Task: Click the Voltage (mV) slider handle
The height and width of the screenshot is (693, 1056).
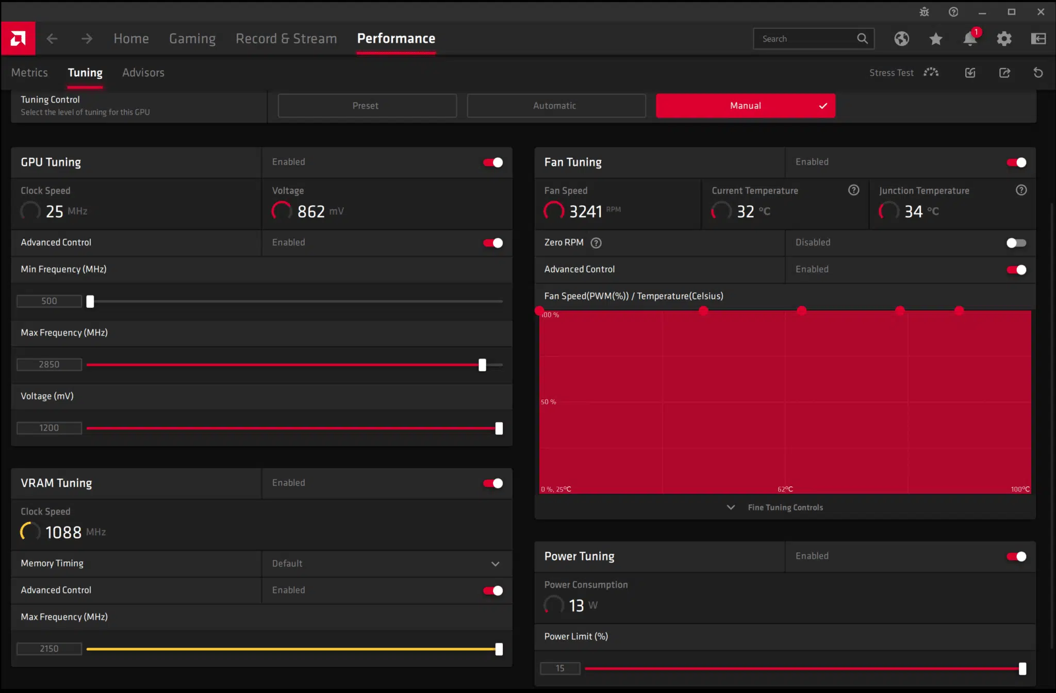Action: (499, 428)
